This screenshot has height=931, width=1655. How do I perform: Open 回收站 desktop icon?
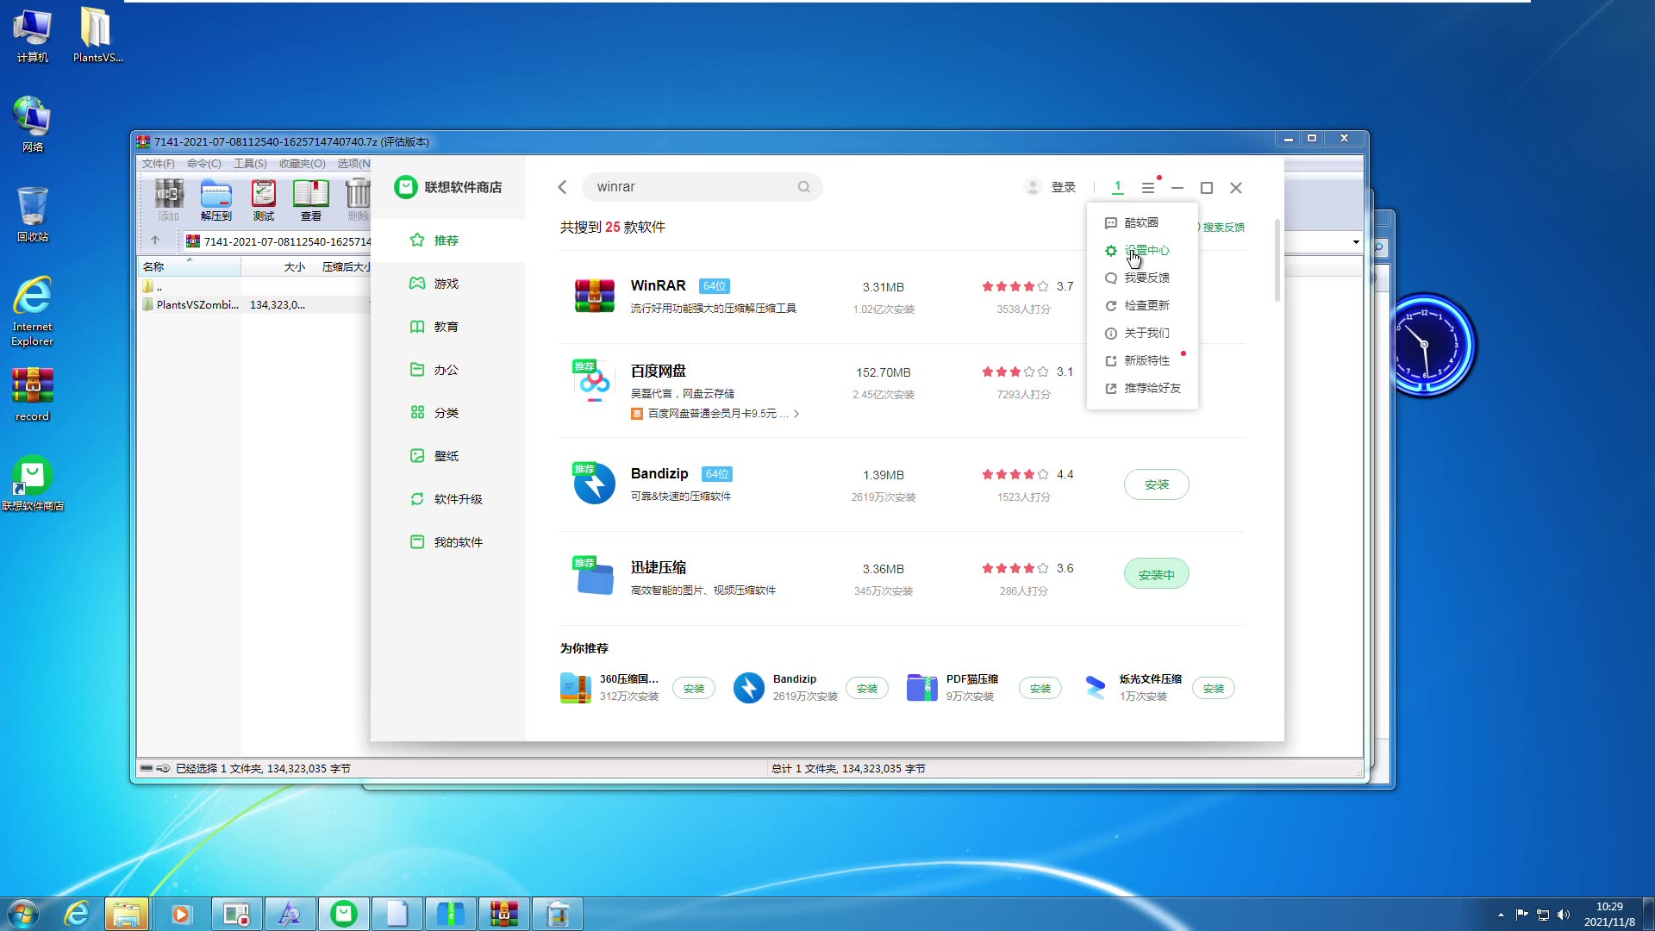click(33, 214)
